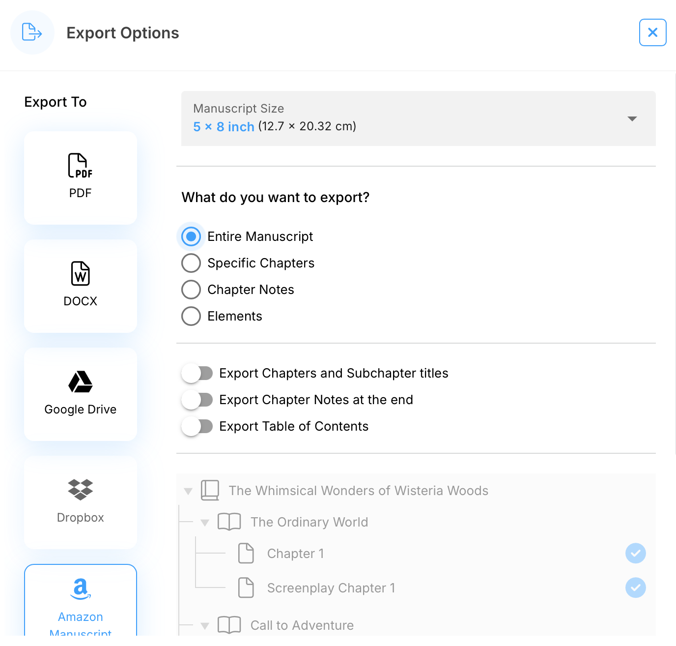Select the Amazon Manuscript icon
Viewport: 676px width, 646px height.
tap(80, 588)
